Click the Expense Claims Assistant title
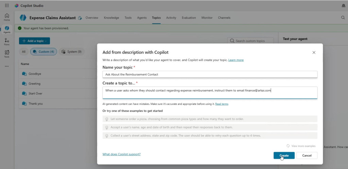Viewport: 348px width, 169px height. 53,18
